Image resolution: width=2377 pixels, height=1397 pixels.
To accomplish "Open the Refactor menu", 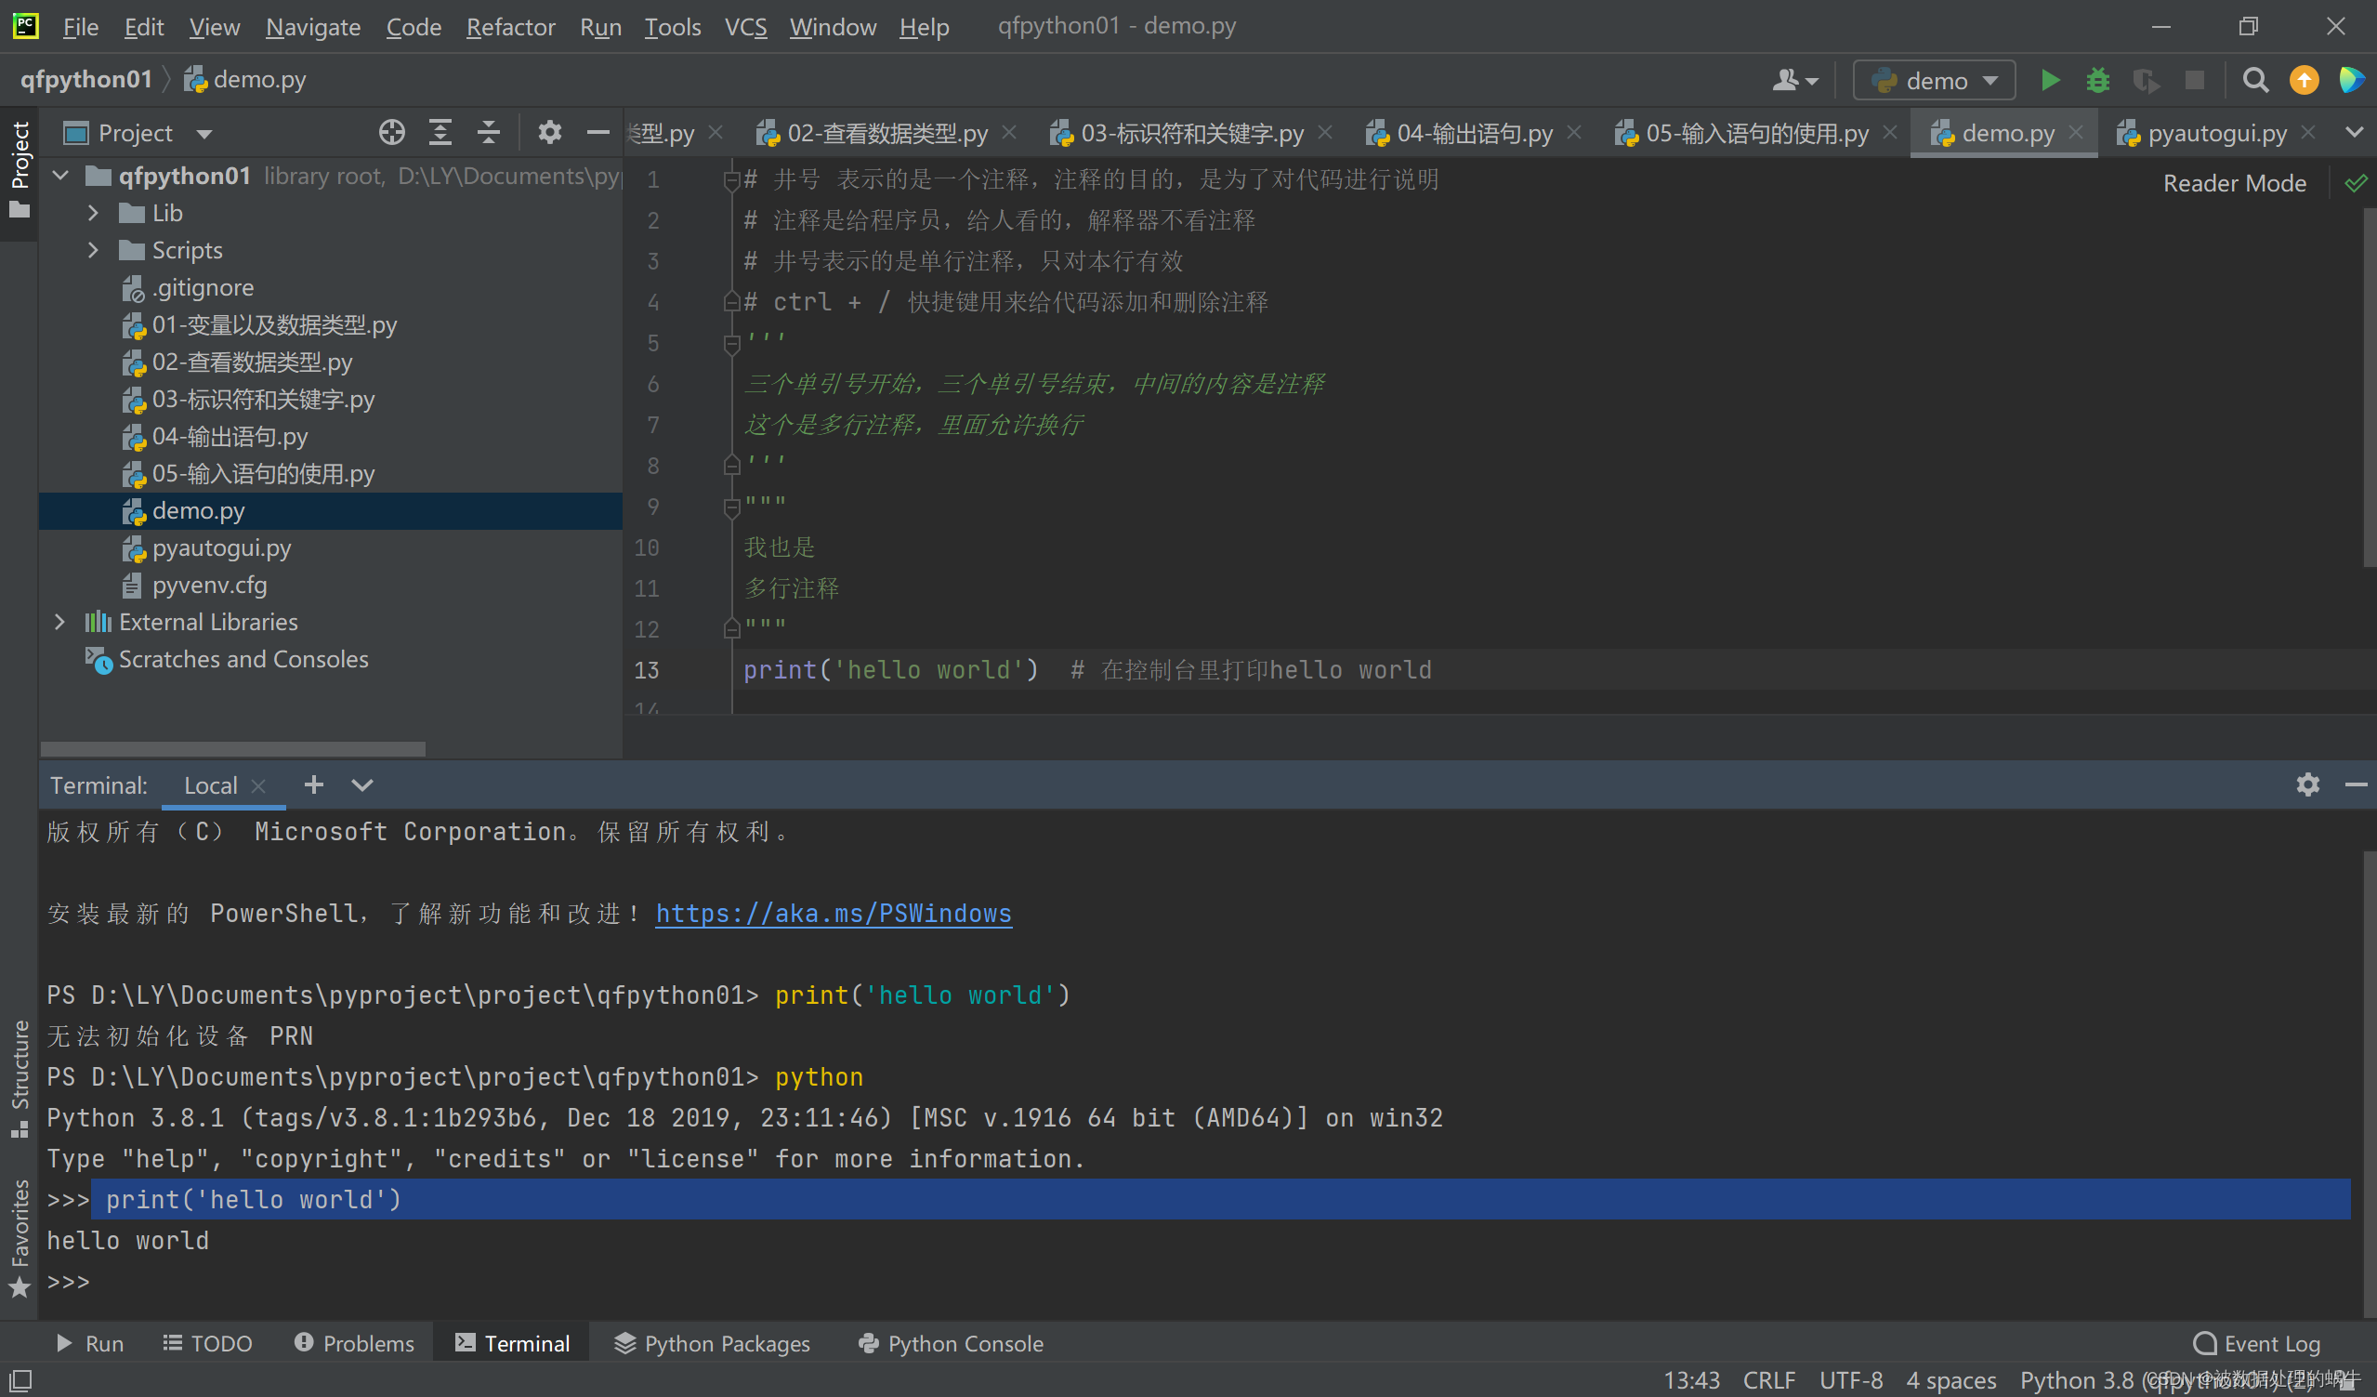I will (510, 26).
